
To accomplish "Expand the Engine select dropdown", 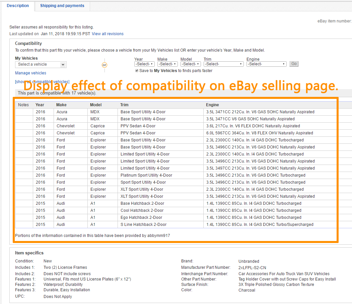I will pyautogui.click(x=267, y=64).
